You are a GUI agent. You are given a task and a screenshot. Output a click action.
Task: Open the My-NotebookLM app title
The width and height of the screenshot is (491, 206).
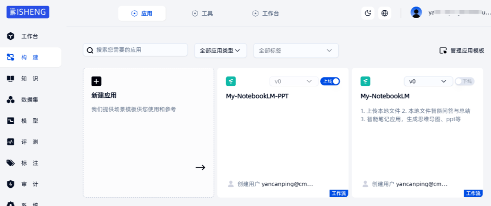click(385, 96)
